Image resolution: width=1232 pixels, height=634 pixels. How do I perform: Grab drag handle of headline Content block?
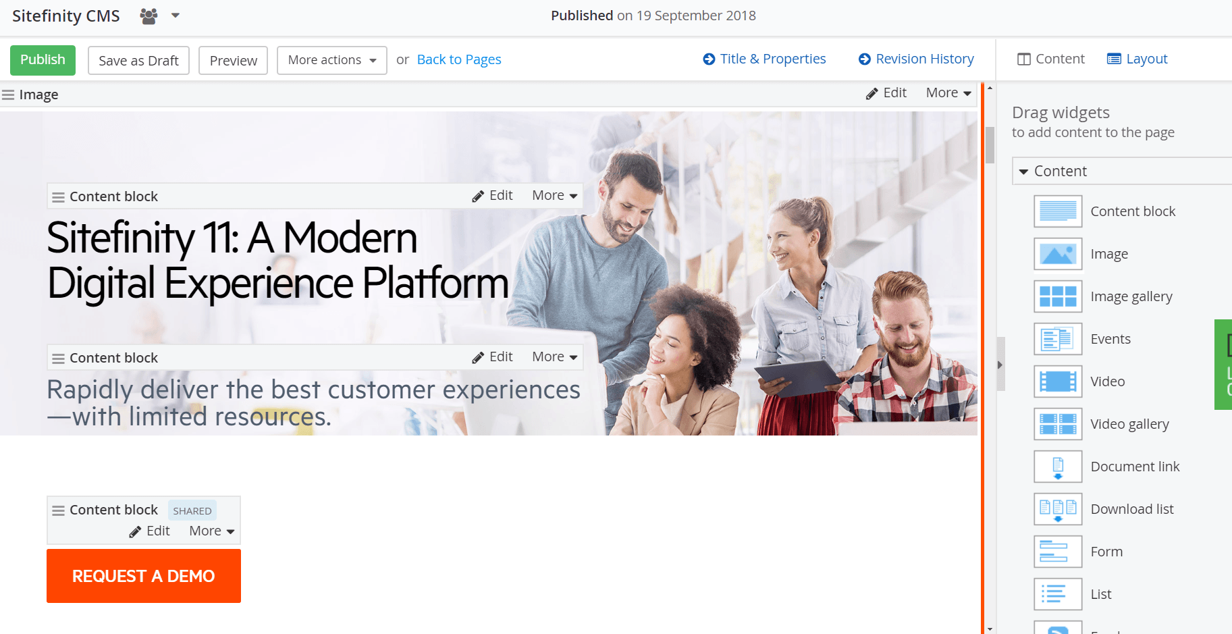click(x=59, y=197)
